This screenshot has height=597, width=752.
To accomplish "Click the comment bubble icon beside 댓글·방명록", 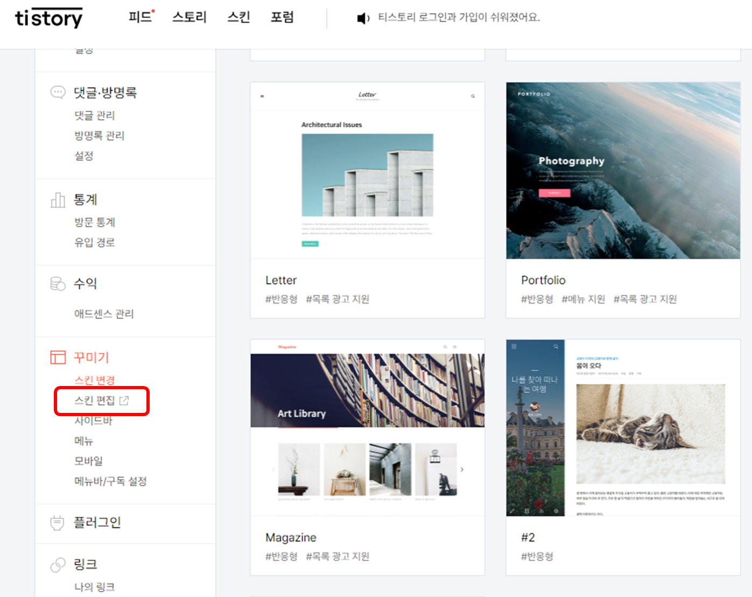I will (58, 92).
